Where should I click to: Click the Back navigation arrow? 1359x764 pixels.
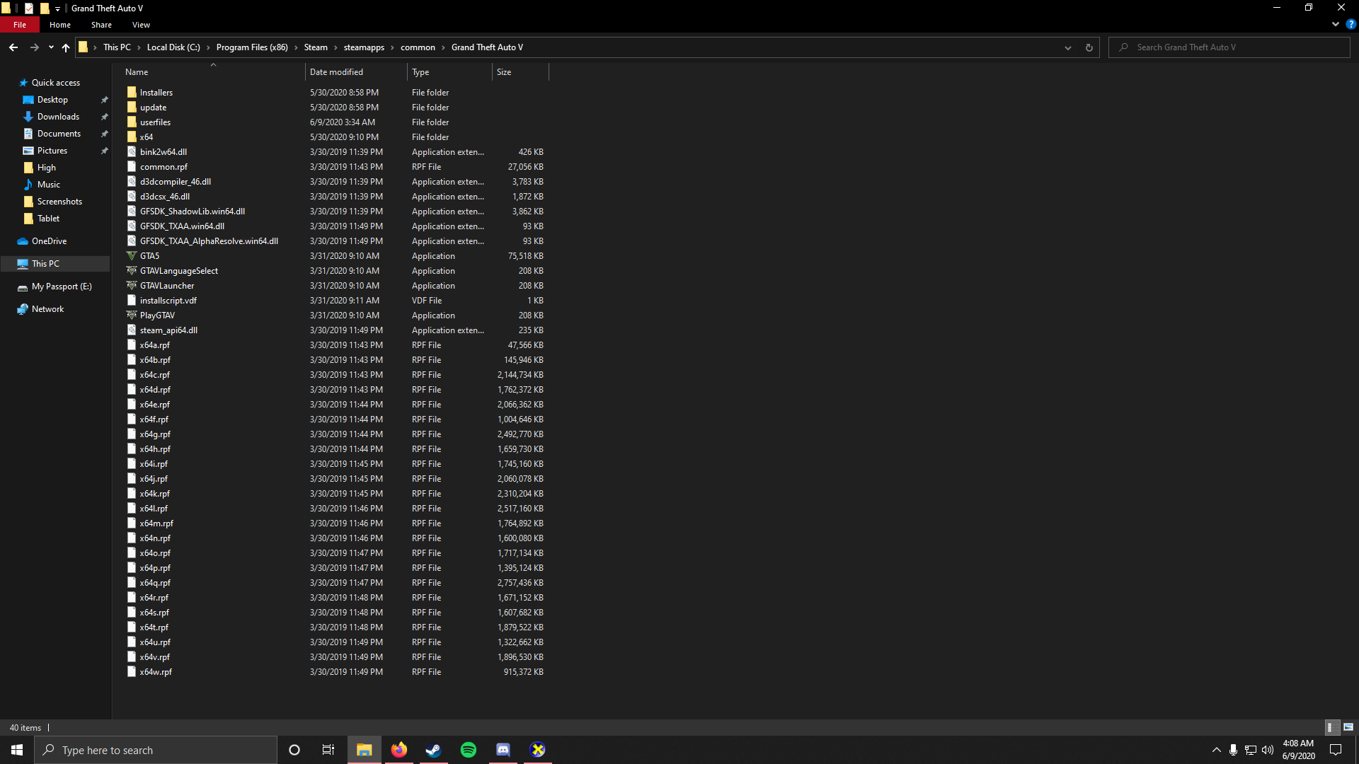[13, 47]
